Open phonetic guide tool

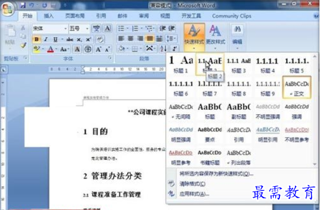pyautogui.click(x=96, y=28)
